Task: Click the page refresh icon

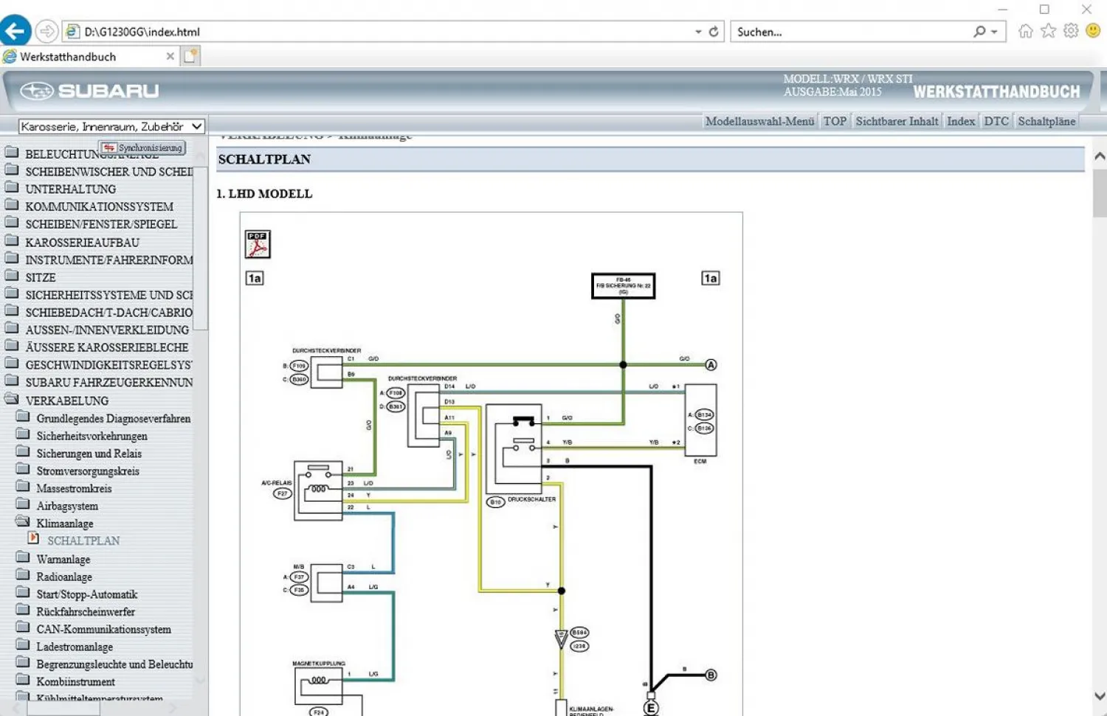Action: 714,32
